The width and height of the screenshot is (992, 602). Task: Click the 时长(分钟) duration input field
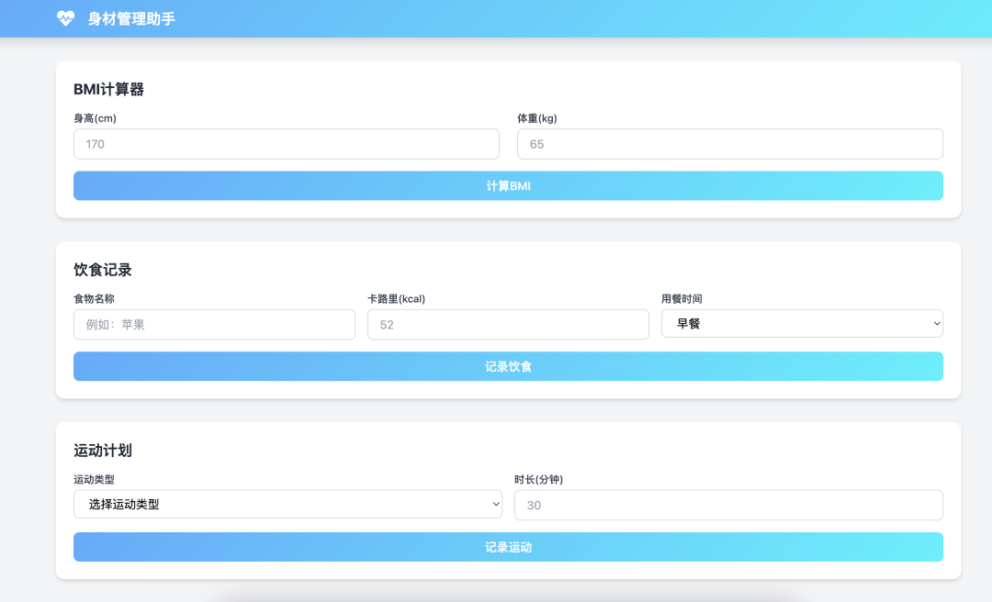coord(728,505)
